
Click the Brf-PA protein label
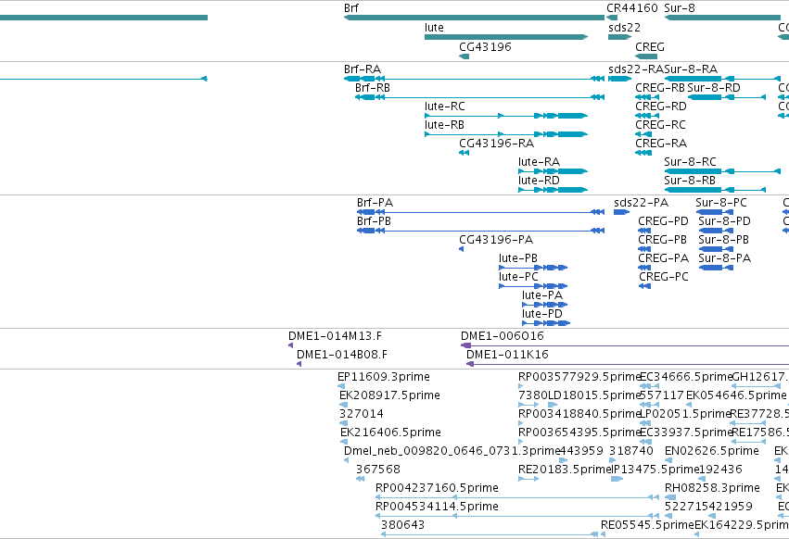[x=375, y=203]
